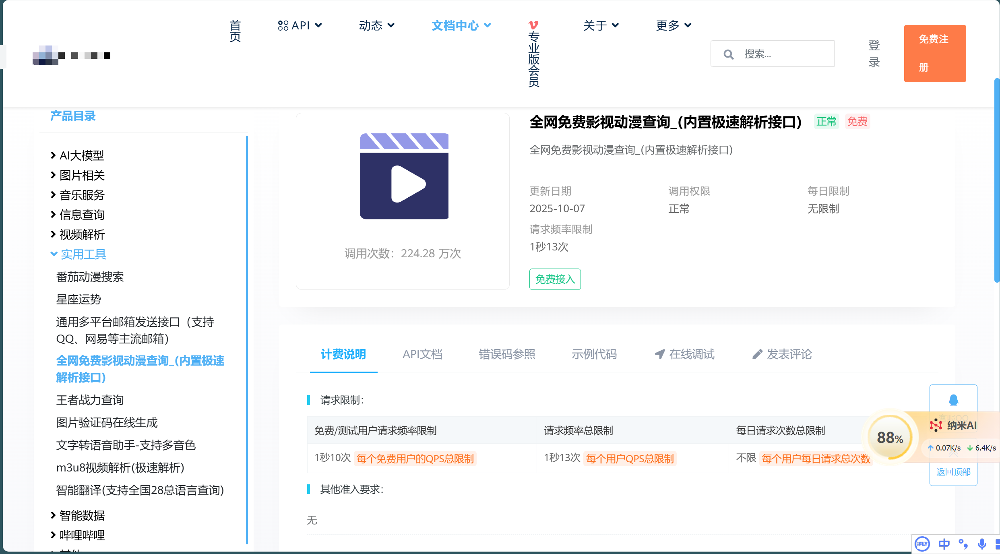Open the 关于 dropdown menu
The image size is (1000, 554).
tap(601, 25)
